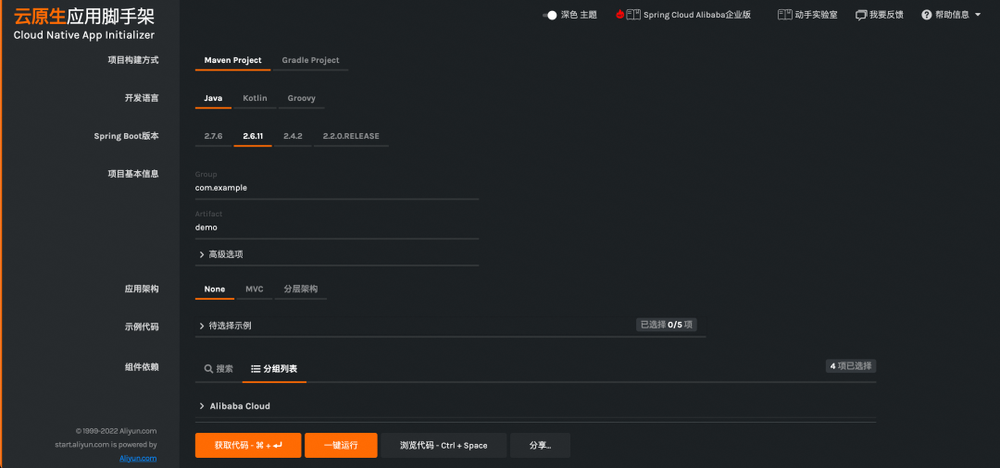Select Gradle Project build type
Image resolution: width=1000 pixels, height=468 pixels.
click(x=310, y=60)
